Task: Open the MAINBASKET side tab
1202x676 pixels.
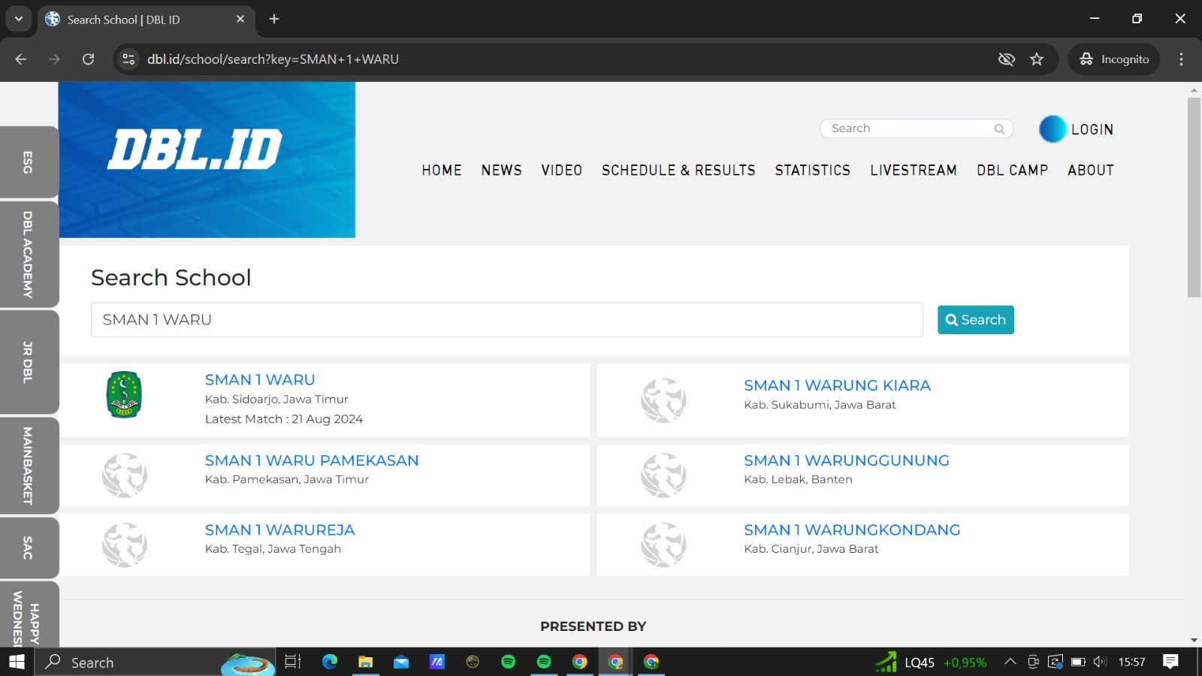Action: (x=29, y=466)
